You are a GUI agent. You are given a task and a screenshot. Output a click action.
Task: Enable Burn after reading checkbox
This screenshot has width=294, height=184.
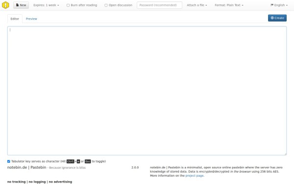click(68, 5)
